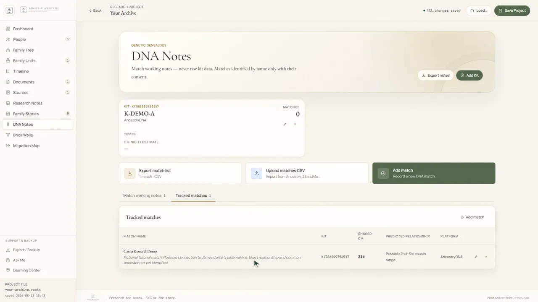Edit the CarterResearchDemo match via pencil icon
Screen dimensions: 538x302
point(476,257)
